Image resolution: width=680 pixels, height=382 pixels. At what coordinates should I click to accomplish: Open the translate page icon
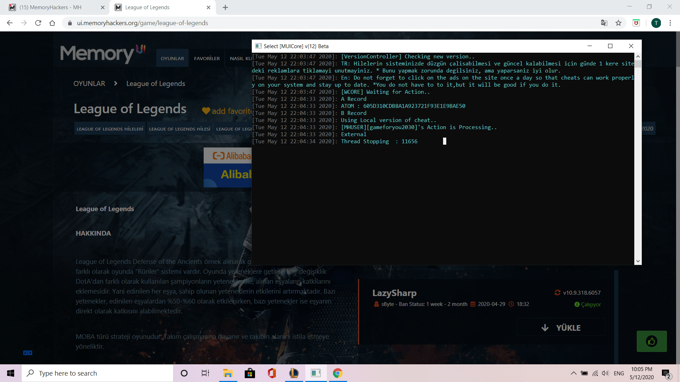point(604,23)
